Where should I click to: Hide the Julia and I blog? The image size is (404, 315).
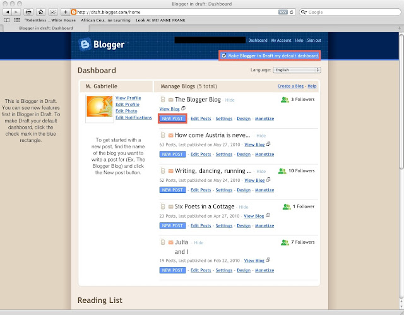[x=199, y=242]
